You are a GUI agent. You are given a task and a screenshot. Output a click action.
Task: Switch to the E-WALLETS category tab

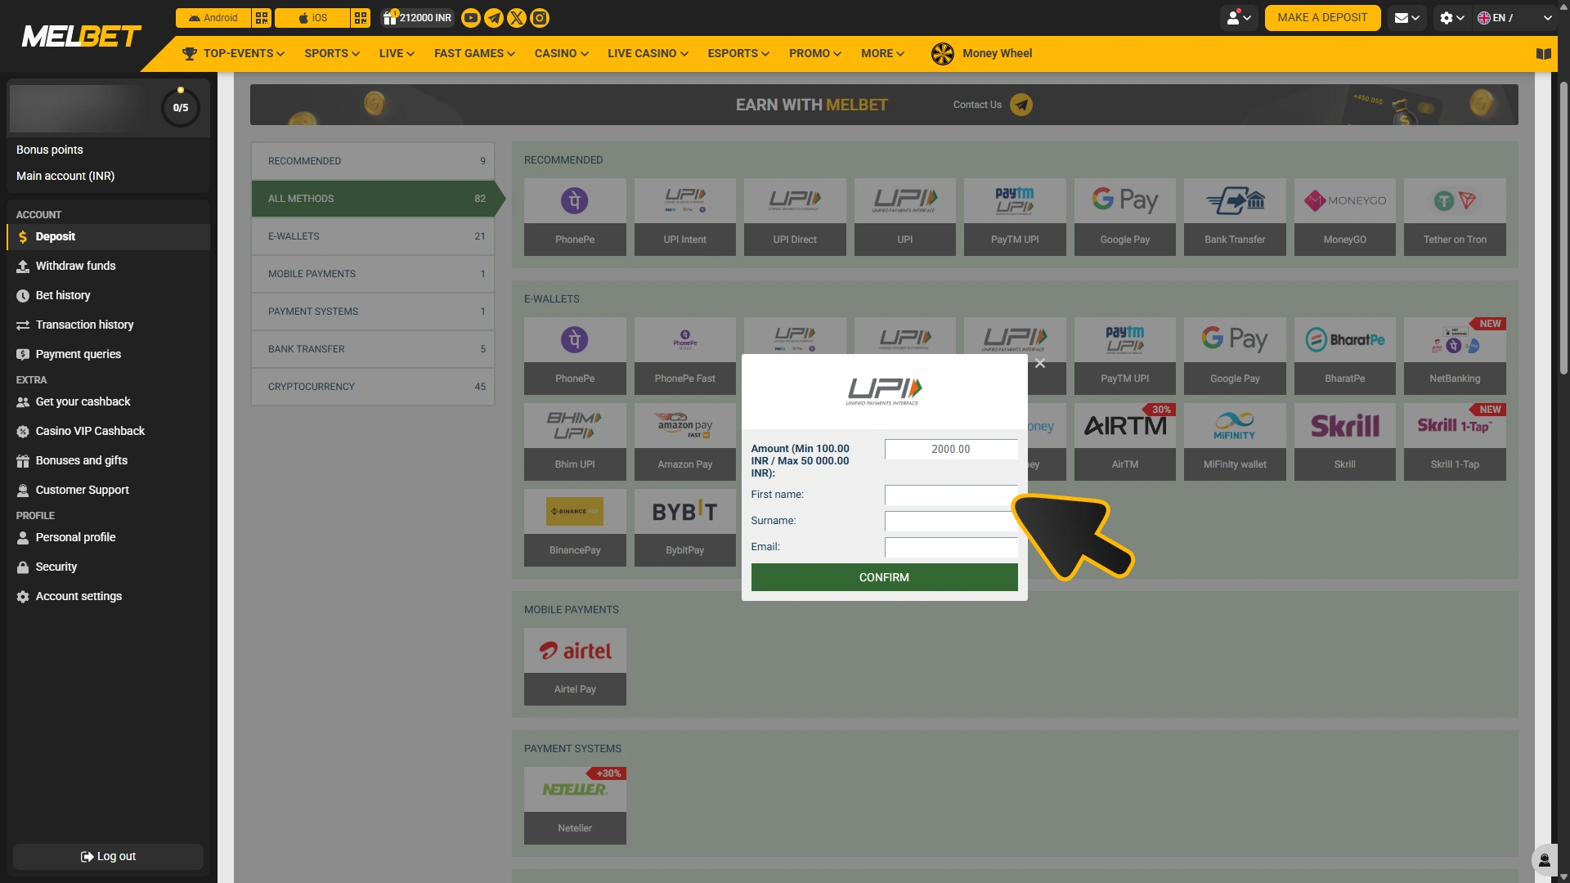pos(373,236)
